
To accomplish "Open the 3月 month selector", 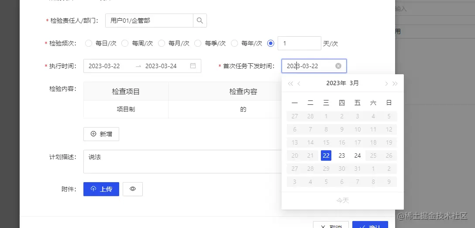I will (x=354, y=83).
